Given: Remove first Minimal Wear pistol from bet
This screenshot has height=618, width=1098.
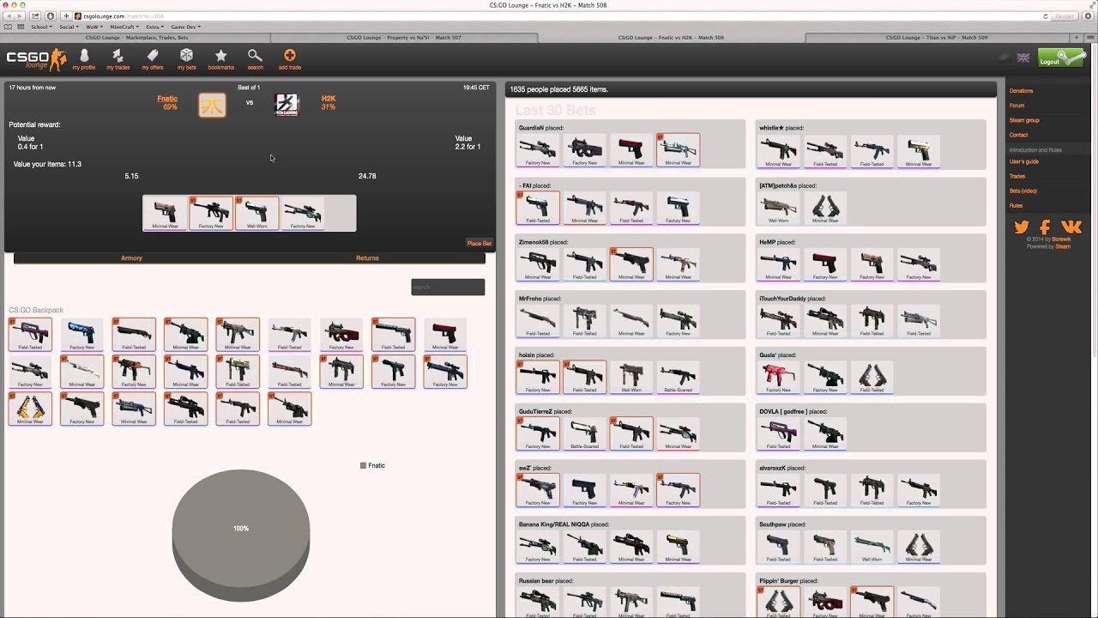Looking at the screenshot, I should point(165,213).
